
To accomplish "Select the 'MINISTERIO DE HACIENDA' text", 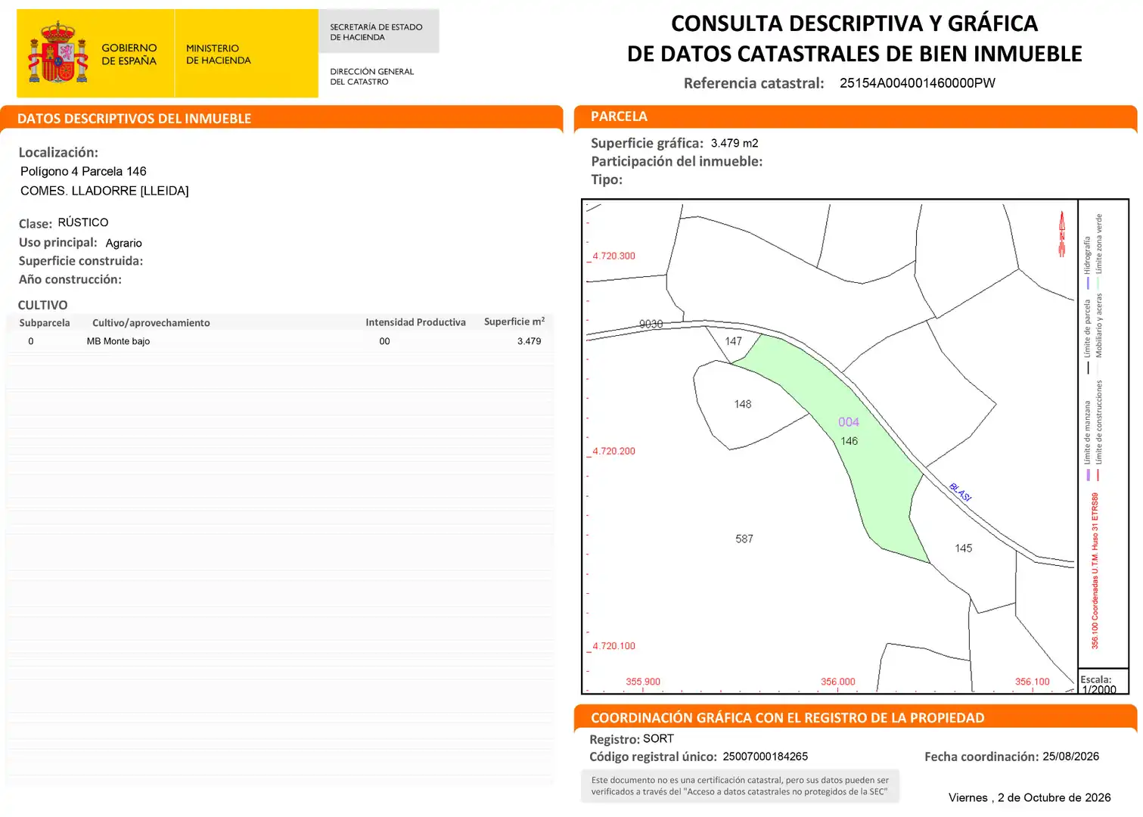I will point(219,54).
